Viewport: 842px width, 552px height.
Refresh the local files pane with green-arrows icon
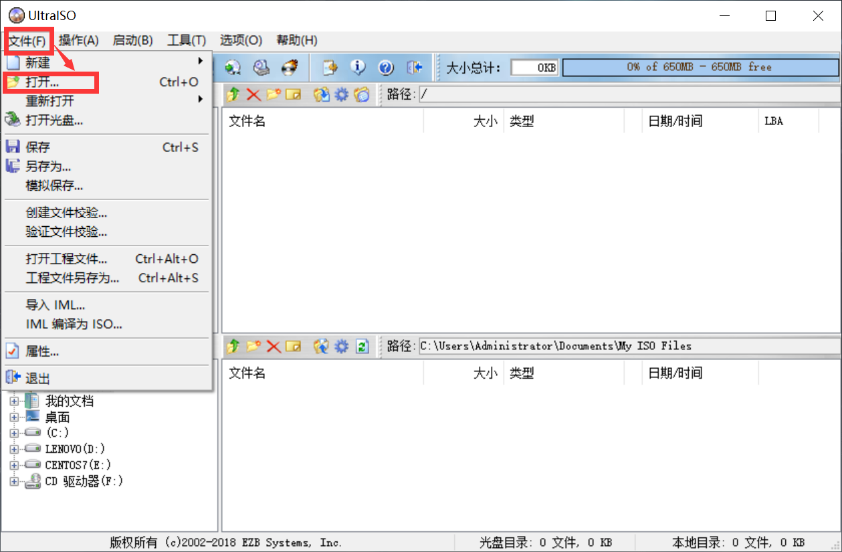362,346
